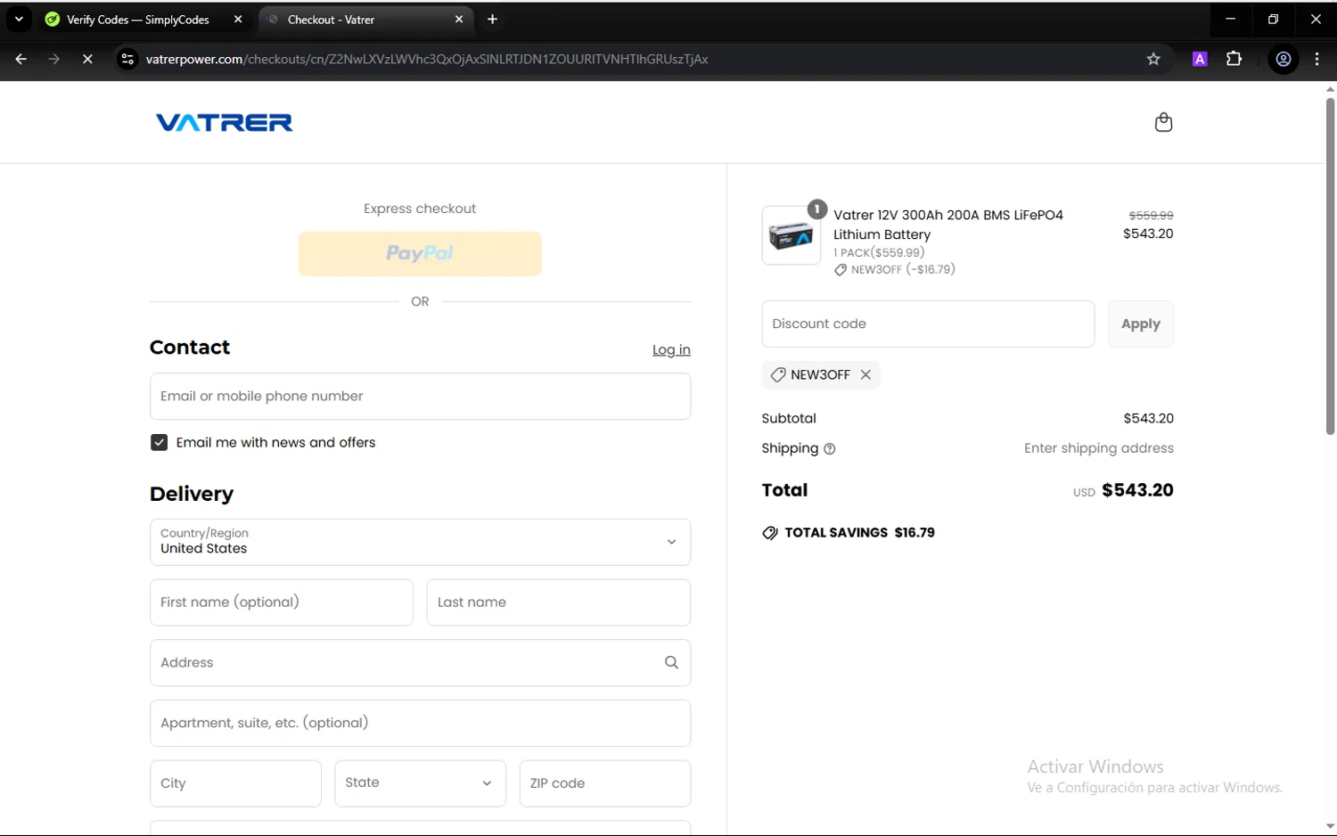Click the TOTAL SAVINGS $16.79 text
1337x836 pixels.
coord(860,533)
